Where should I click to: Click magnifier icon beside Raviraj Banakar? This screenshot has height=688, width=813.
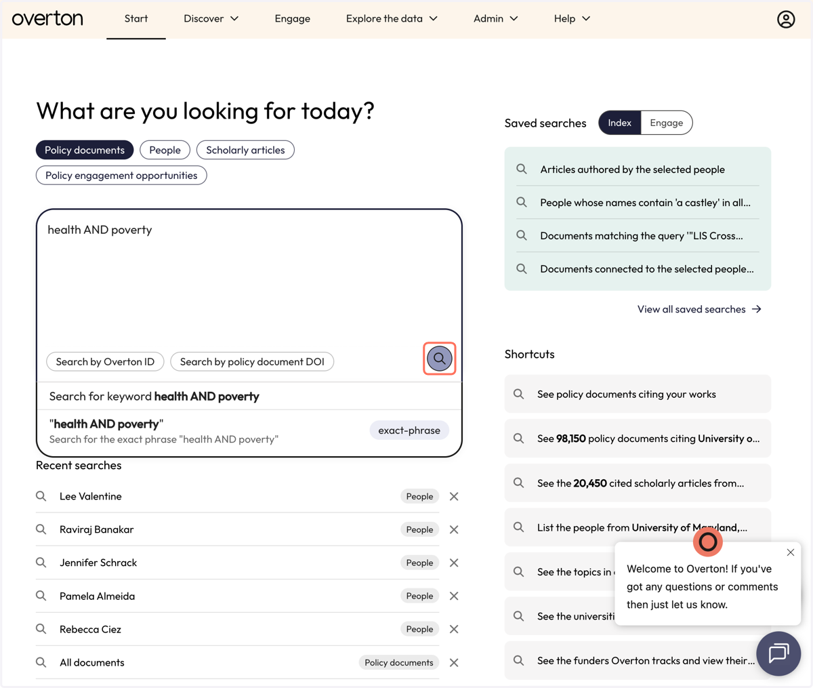tap(41, 529)
